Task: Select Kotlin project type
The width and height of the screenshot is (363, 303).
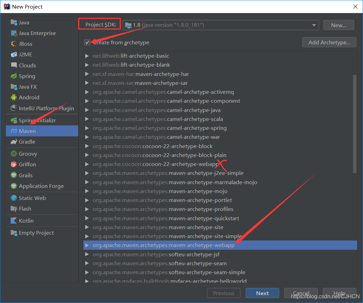Action: tap(42, 221)
